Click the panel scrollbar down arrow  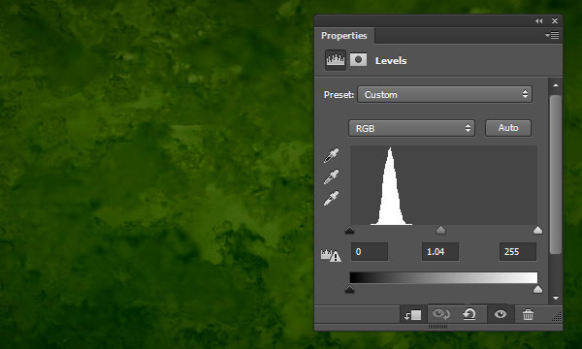click(556, 298)
